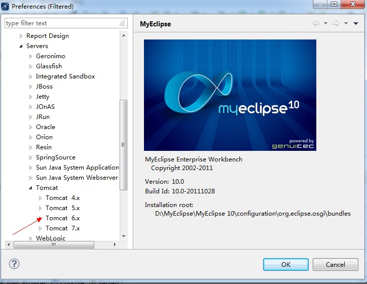The image size is (367, 284).
Task: Go back with the left arrow
Action: [316, 23]
